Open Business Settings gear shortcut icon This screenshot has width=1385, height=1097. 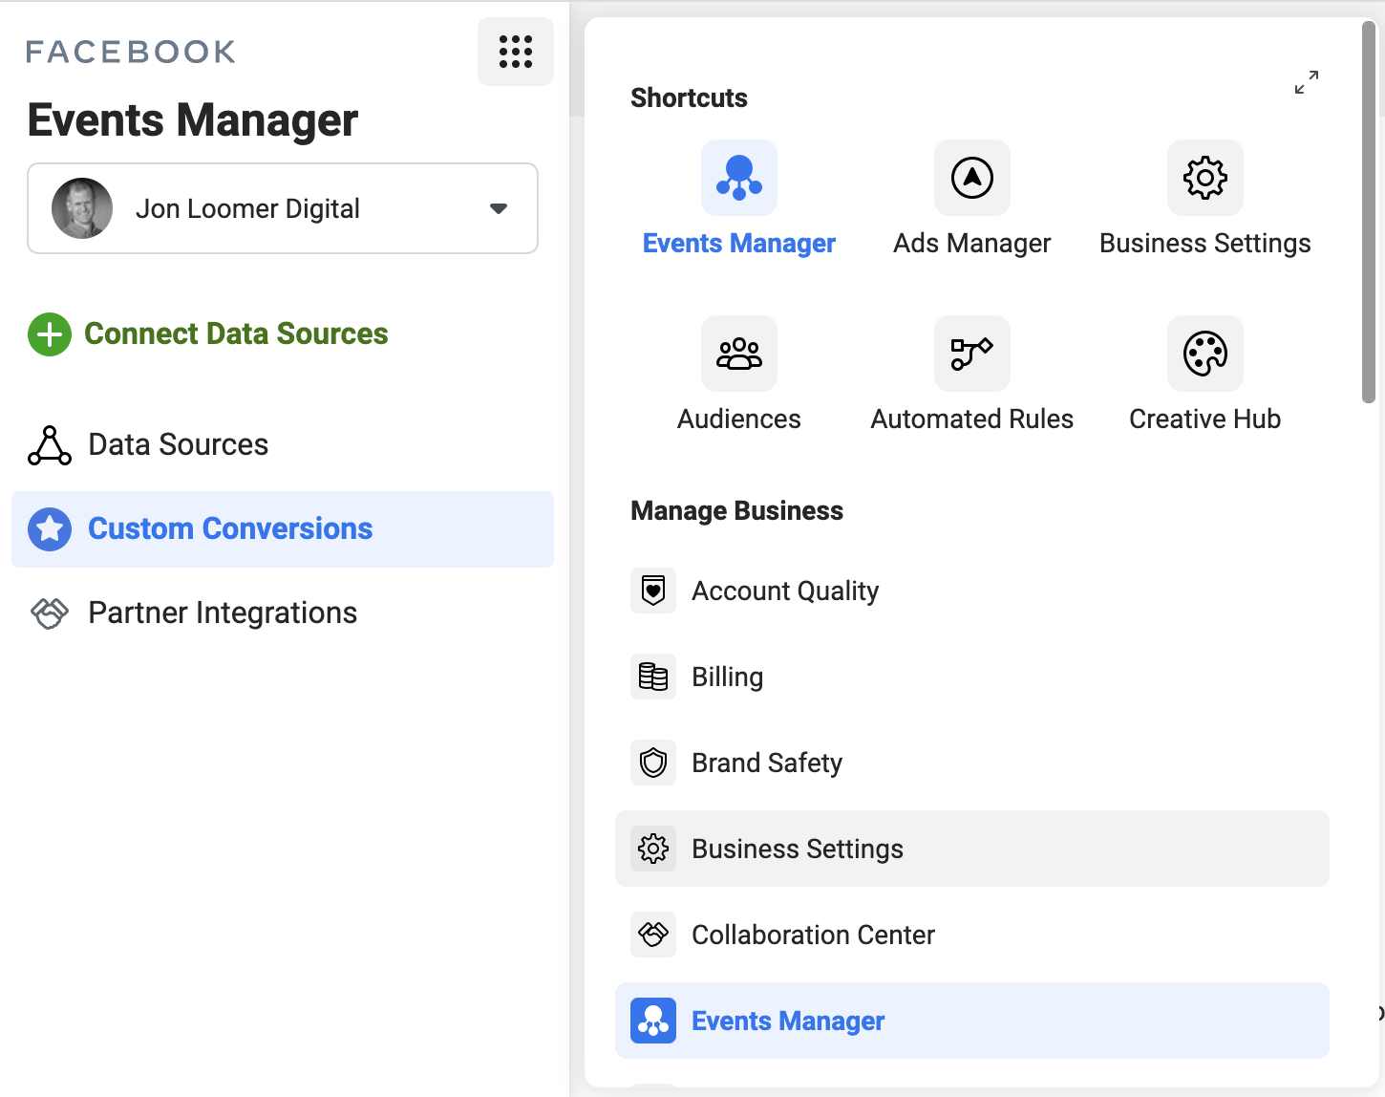1205,178
